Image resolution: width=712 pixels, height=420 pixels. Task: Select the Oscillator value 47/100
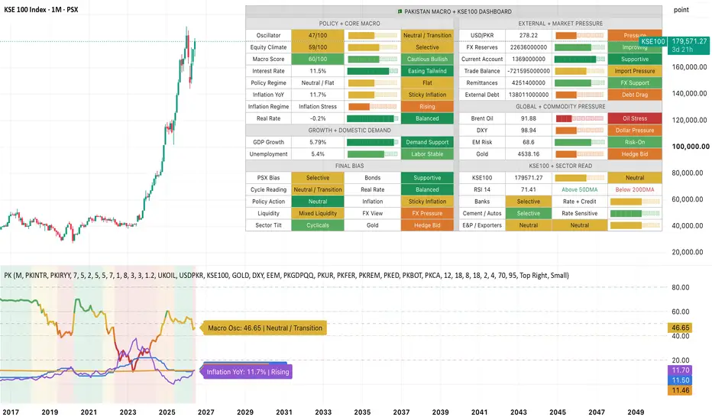point(318,35)
